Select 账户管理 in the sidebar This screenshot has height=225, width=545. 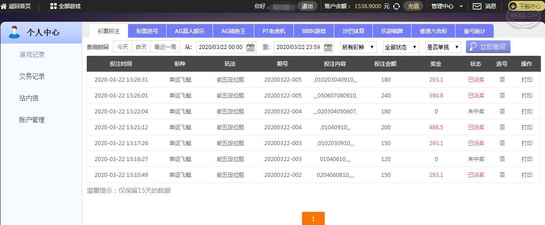32,120
